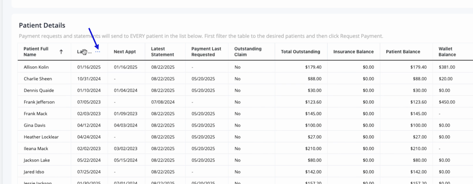Open the three-dot column options menu
Viewport: 473px width, 184px height.
pos(98,52)
